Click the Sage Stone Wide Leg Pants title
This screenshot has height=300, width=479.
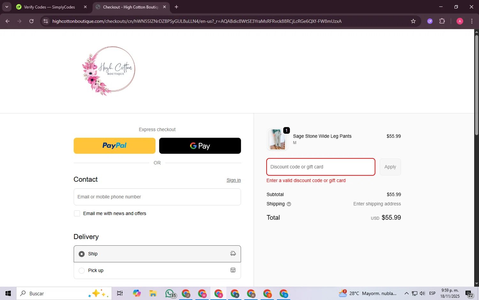(322, 136)
